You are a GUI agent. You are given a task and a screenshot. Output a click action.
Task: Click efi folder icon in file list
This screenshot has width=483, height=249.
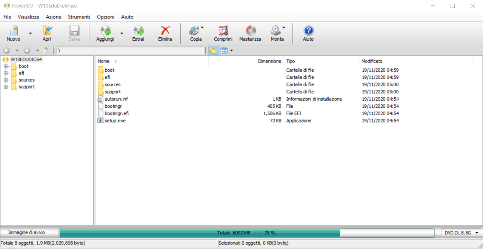tap(101, 77)
